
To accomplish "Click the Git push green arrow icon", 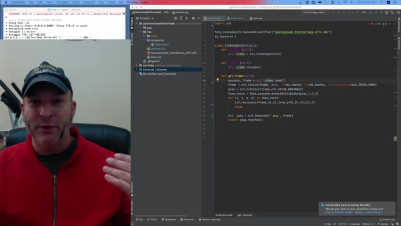I will point(381,13).
